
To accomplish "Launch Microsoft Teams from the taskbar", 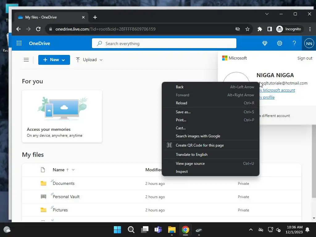I will 158,230.
